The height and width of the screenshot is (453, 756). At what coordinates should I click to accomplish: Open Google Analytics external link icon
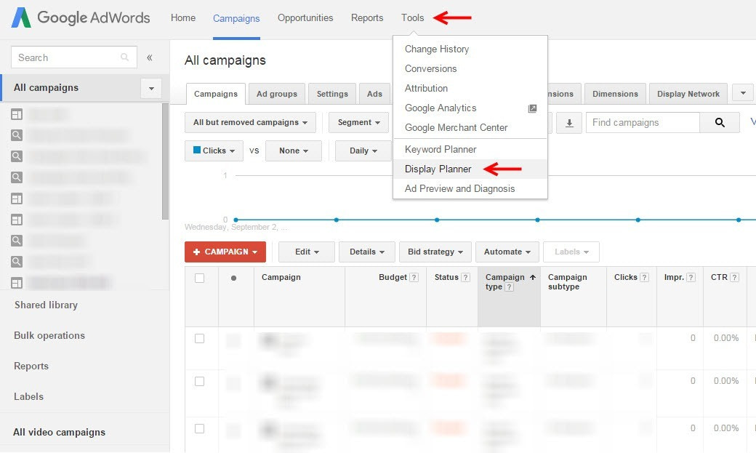pos(532,108)
